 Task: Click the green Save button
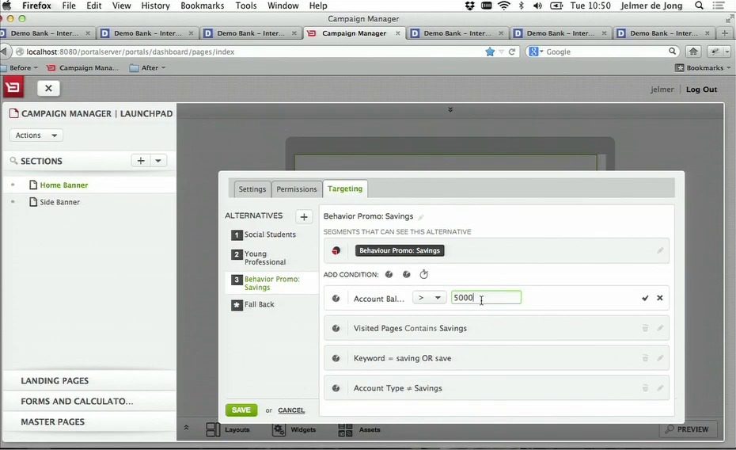tap(241, 410)
